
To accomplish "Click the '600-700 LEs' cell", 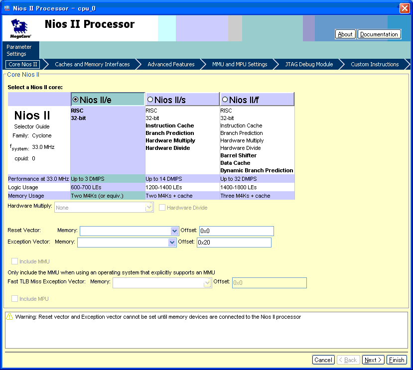I will [x=108, y=187].
